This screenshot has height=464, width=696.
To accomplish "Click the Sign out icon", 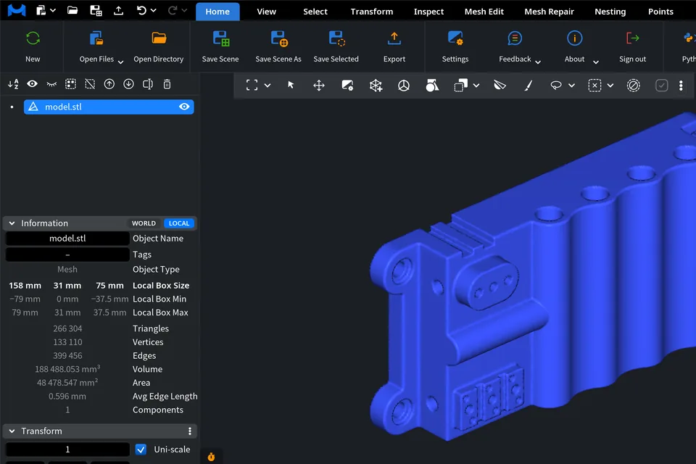I will tap(632, 38).
